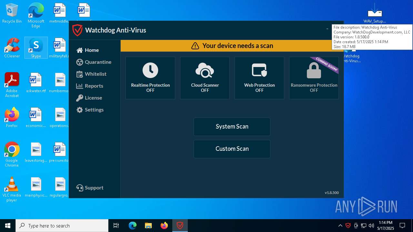The image size is (413, 232).
Task: Open the network tray icon
Action: pyautogui.click(x=364, y=226)
